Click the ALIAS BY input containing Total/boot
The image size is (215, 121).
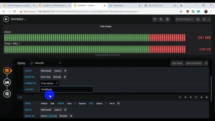(66, 89)
